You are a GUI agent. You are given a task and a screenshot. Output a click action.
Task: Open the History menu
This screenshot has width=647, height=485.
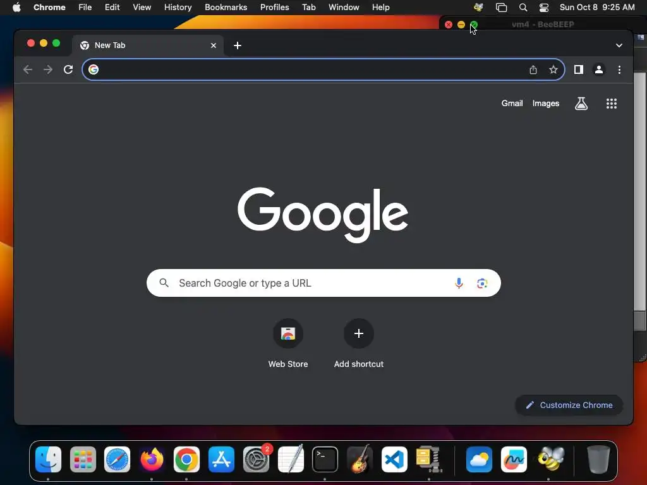(x=178, y=8)
